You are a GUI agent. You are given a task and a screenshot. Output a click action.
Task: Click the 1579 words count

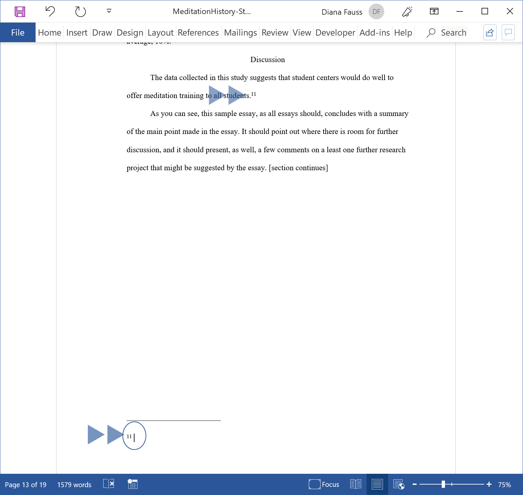[74, 485]
